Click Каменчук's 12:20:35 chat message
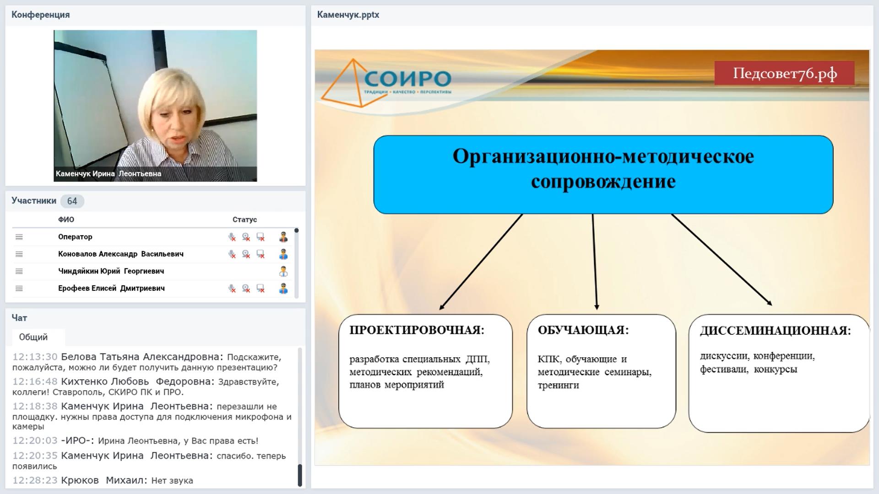 (149, 461)
